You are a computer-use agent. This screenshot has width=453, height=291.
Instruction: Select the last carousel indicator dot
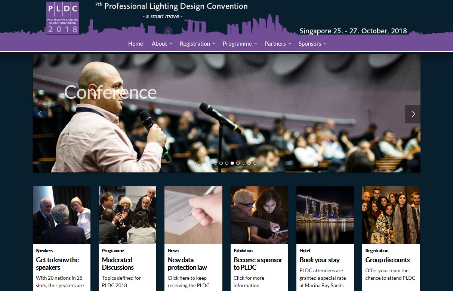pyautogui.click(x=255, y=163)
